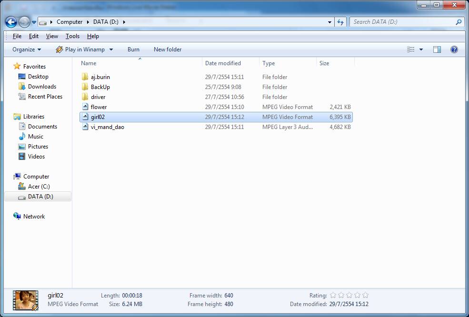Toggle the preview pane icon
The height and width of the screenshot is (317, 469).
(437, 50)
